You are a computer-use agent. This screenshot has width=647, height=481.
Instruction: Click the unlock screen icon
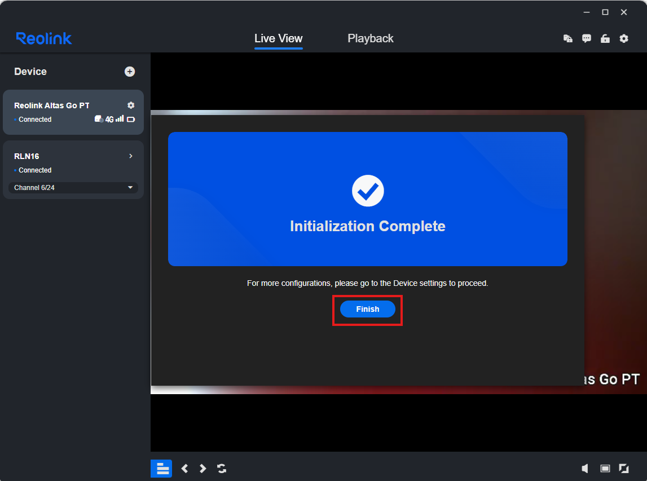point(605,38)
